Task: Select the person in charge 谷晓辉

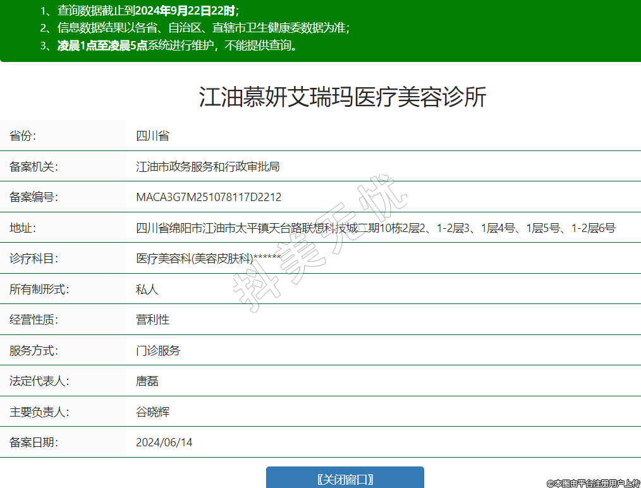Action: tap(152, 412)
